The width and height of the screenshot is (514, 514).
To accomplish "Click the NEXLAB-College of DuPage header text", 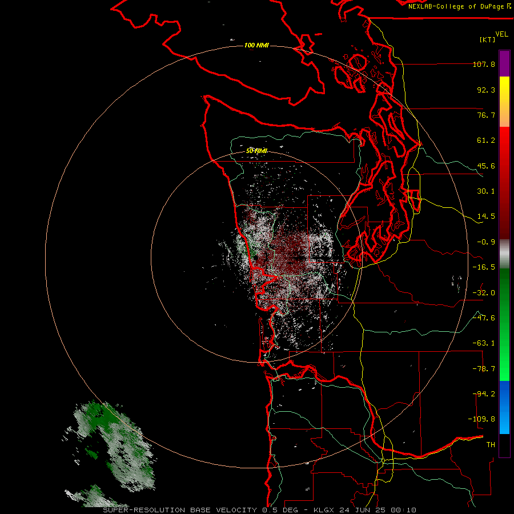I will [459, 6].
